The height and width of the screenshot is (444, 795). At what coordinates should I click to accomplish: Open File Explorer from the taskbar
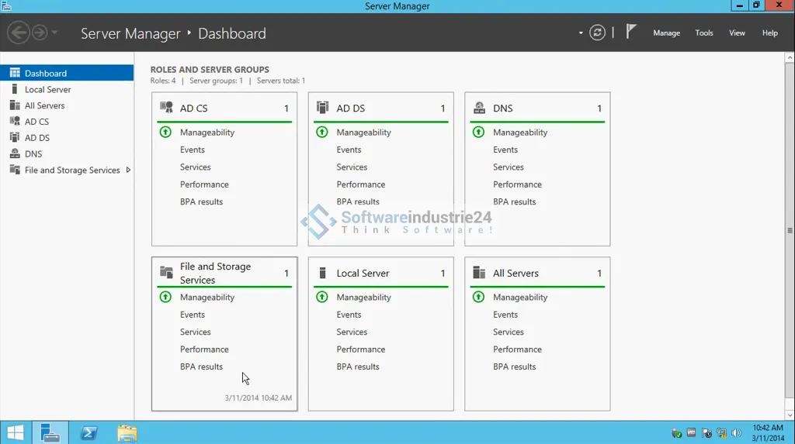point(127,432)
